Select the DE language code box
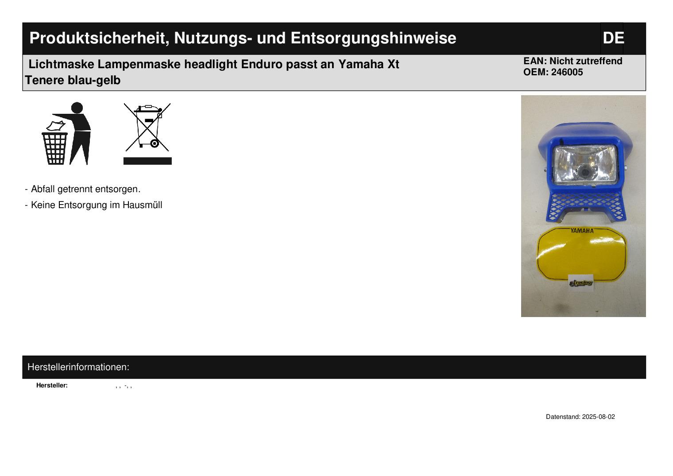 click(613, 38)
